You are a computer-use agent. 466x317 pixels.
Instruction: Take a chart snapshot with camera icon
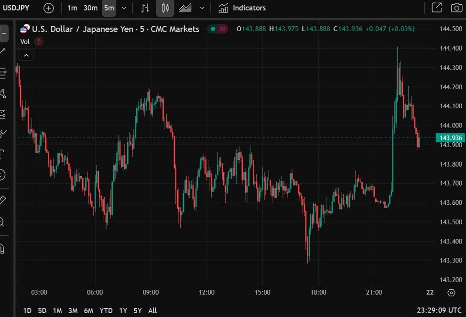tap(456, 8)
